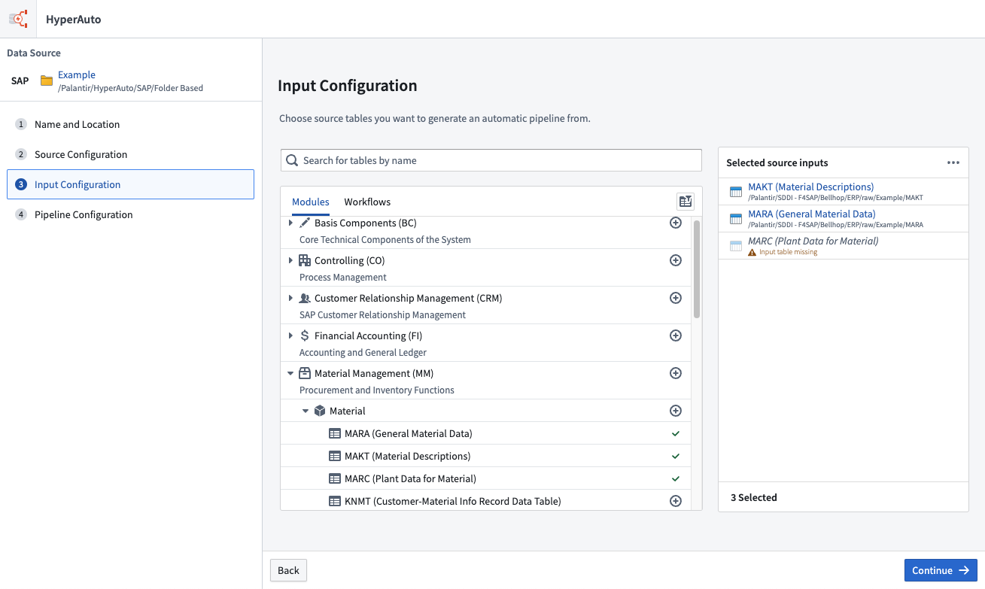Viewport: 985px width, 589px height.
Task: Add Controlling (CO) module with plus icon
Action: (x=676, y=260)
